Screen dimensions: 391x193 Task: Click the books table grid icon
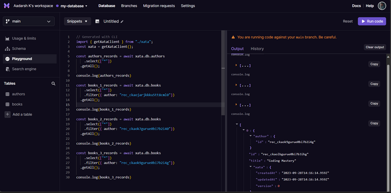(7, 104)
